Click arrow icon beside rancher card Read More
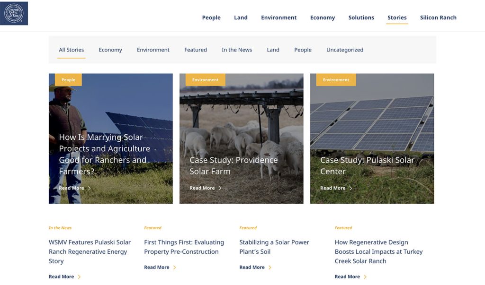The image size is (485, 285). pos(90,188)
